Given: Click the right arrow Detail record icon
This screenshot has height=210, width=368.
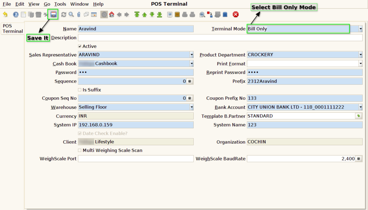Looking at the screenshot, I should 127,14.
